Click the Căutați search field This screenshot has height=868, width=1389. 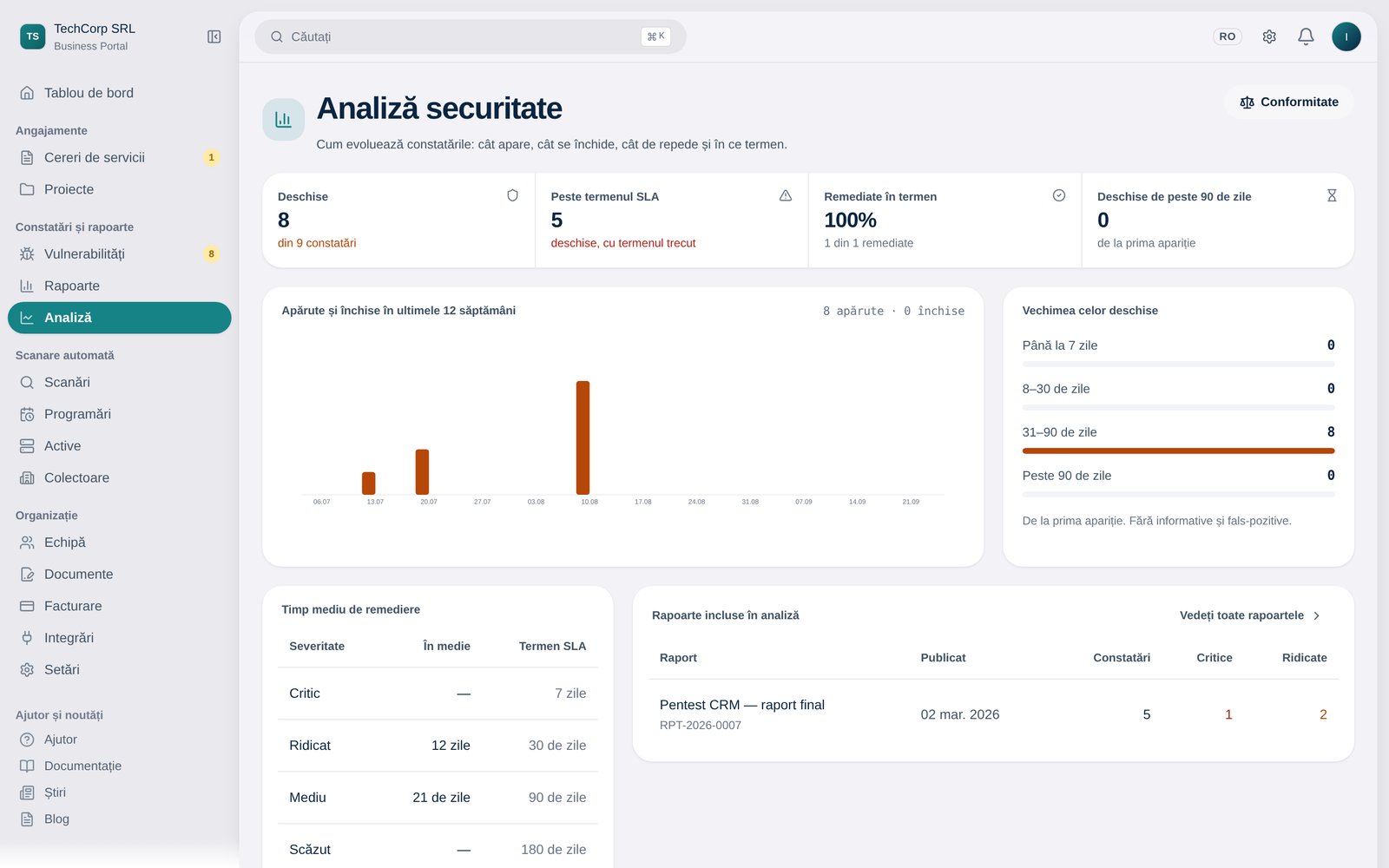[x=470, y=36]
